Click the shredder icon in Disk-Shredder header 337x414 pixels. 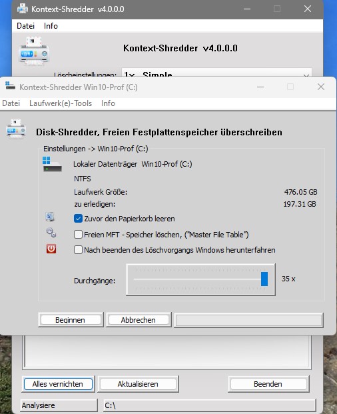(16, 129)
